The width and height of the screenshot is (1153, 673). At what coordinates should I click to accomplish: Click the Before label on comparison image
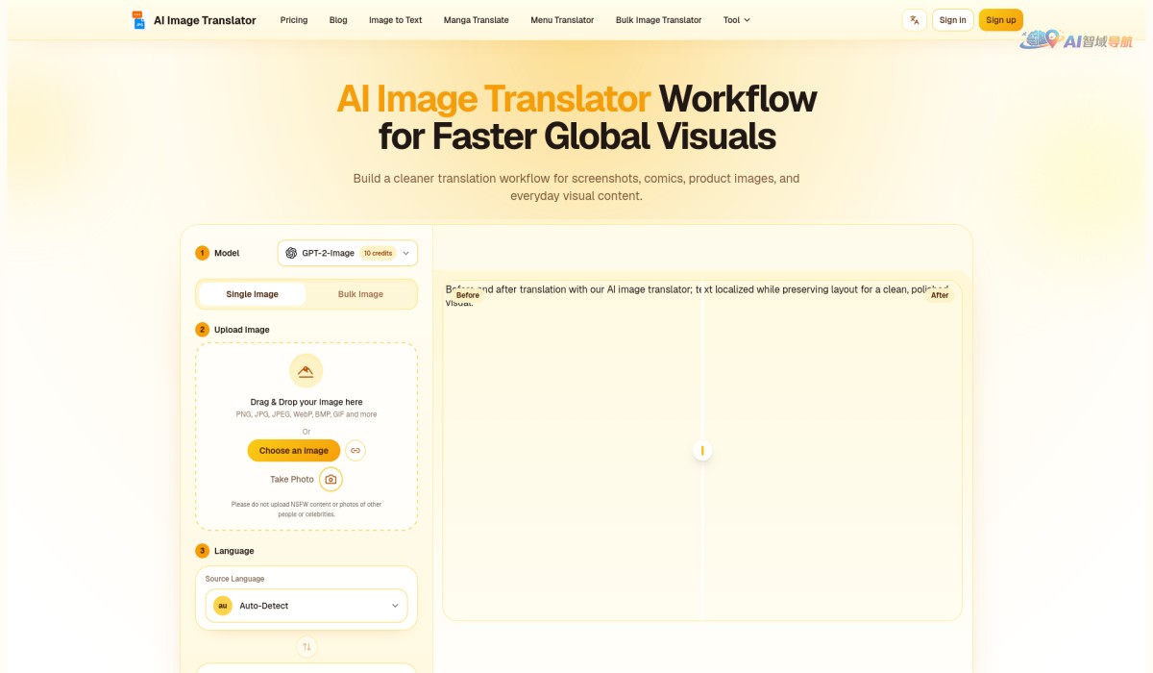click(x=468, y=295)
